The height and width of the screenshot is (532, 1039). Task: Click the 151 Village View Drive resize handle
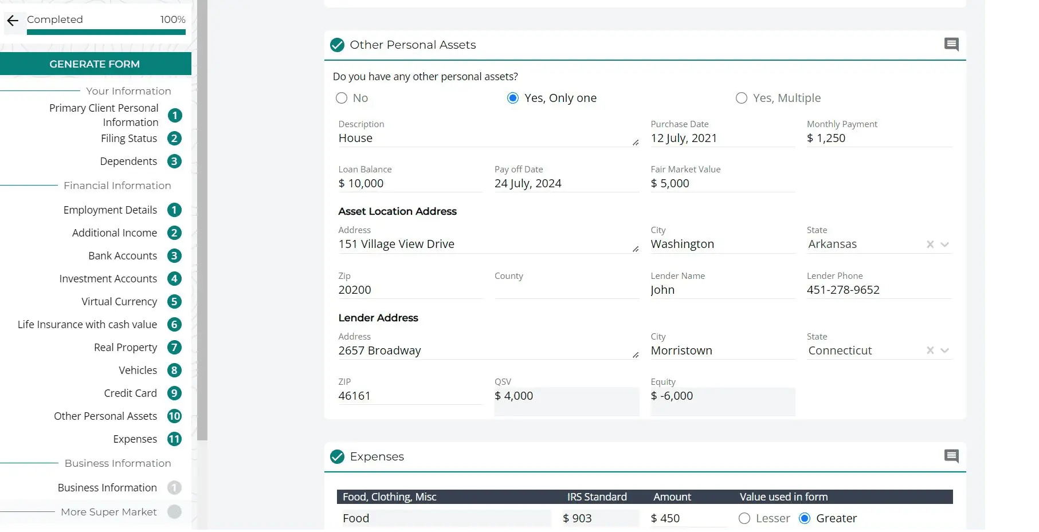pyautogui.click(x=636, y=249)
